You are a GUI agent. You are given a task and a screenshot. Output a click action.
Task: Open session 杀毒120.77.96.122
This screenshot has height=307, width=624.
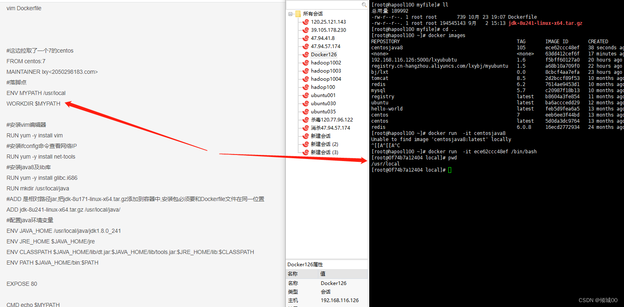click(332, 120)
